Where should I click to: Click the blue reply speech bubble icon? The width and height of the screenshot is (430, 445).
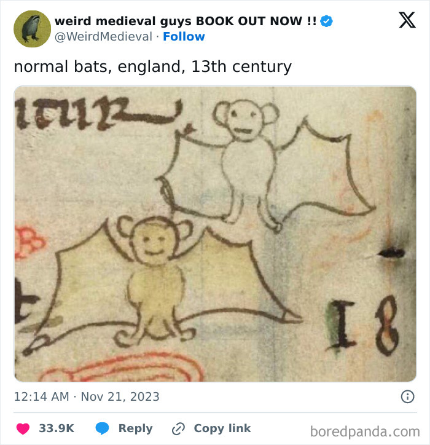click(x=102, y=428)
